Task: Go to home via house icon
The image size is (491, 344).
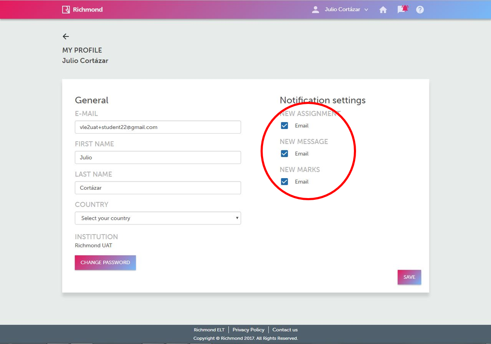Action: coord(383,10)
